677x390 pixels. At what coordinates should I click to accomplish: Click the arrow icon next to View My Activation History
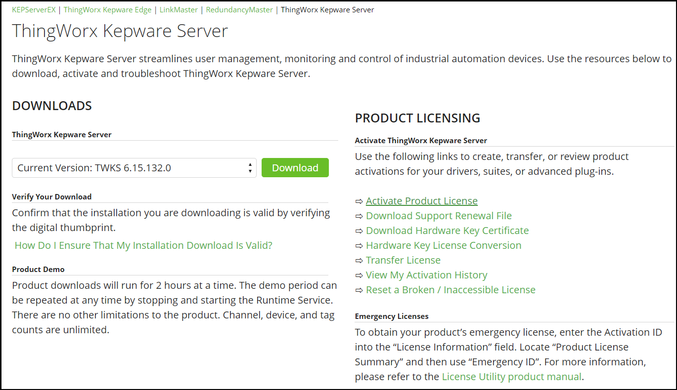click(359, 275)
